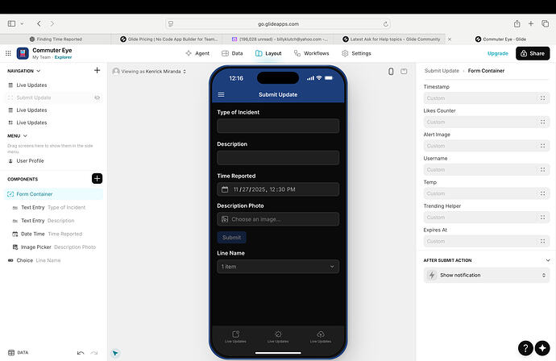Toggle visibility of Submit Update screen
The height and width of the screenshot is (361, 556).
[x=98, y=98]
